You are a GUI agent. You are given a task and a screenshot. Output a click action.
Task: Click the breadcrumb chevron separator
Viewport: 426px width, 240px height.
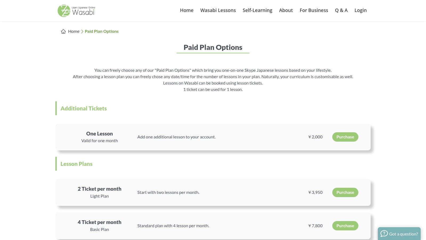click(82, 31)
